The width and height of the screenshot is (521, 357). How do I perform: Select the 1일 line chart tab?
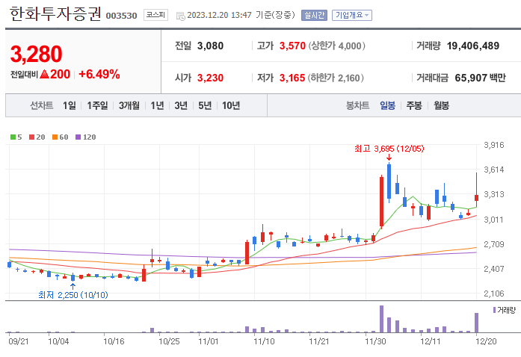[69, 105]
